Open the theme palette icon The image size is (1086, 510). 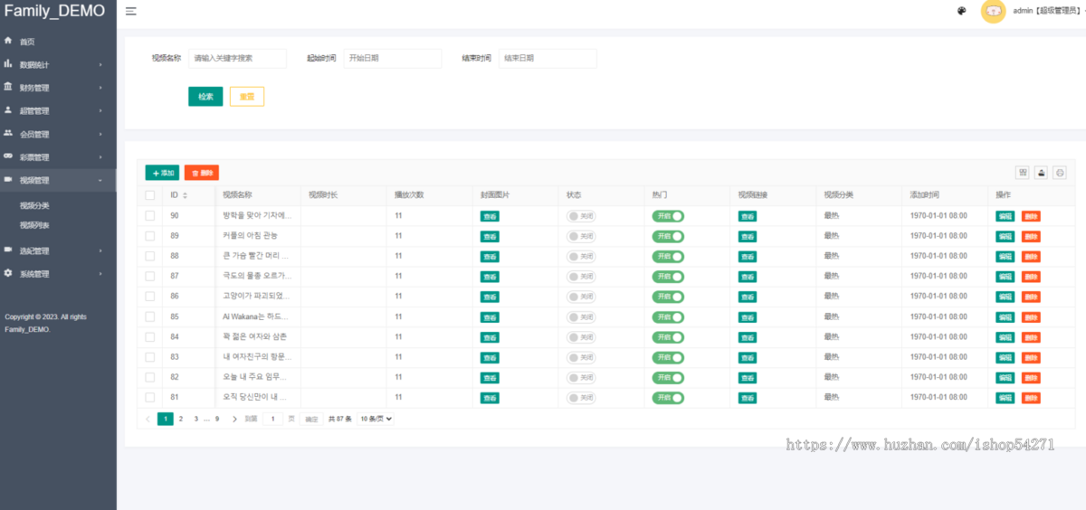[962, 11]
